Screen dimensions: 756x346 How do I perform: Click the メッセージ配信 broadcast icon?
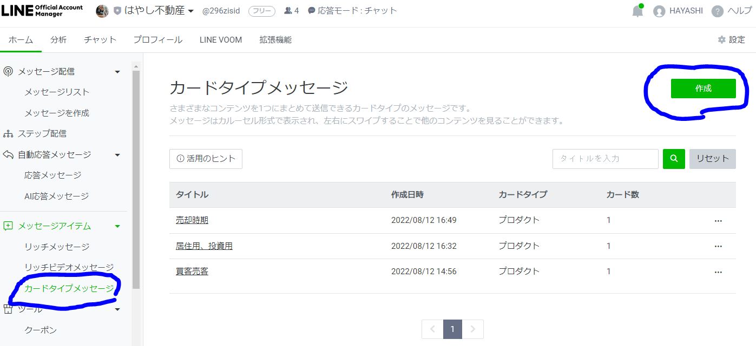[x=8, y=71]
